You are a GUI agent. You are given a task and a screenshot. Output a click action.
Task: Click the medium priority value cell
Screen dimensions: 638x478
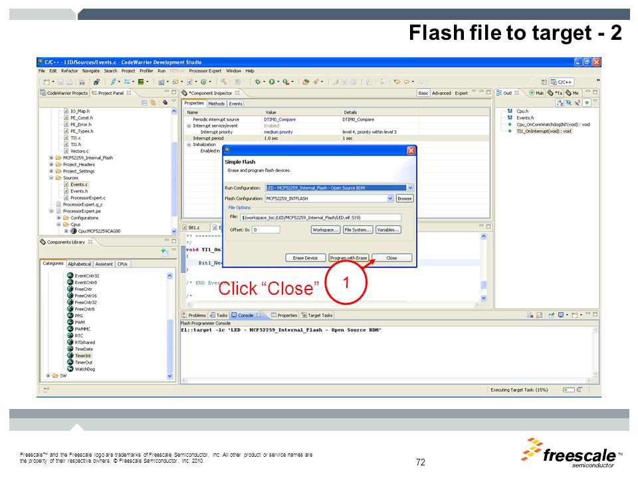point(278,132)
